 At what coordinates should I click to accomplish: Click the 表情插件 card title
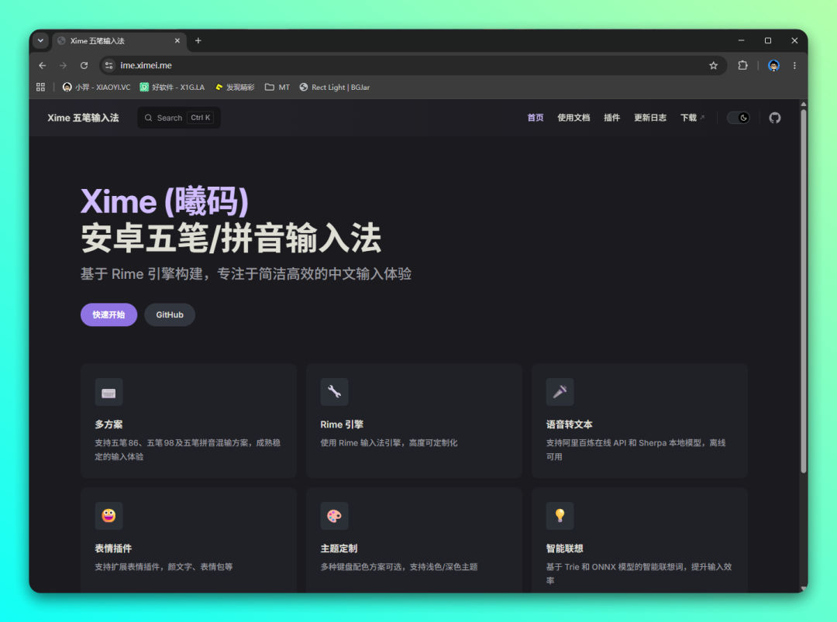click(113, 548)
